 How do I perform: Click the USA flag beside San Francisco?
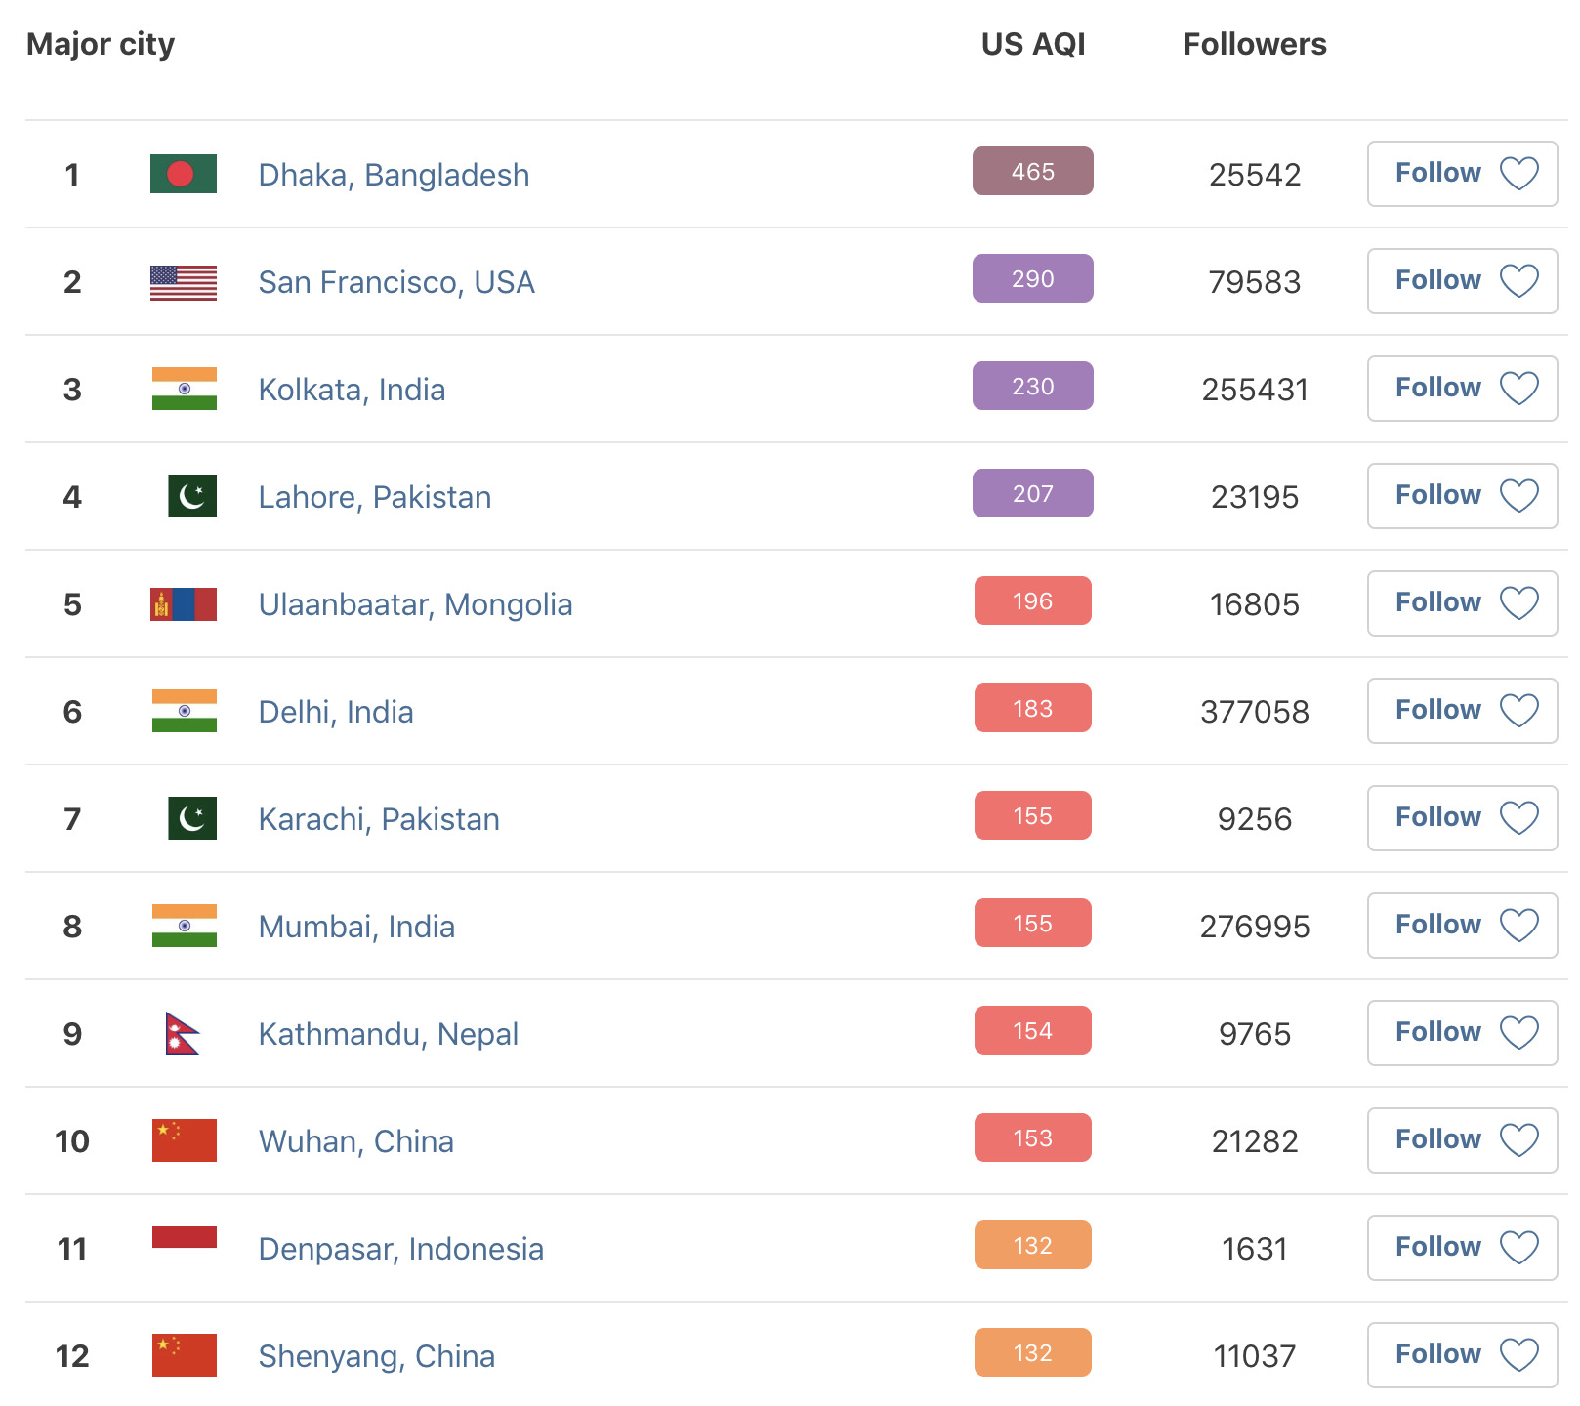point(184,282)
